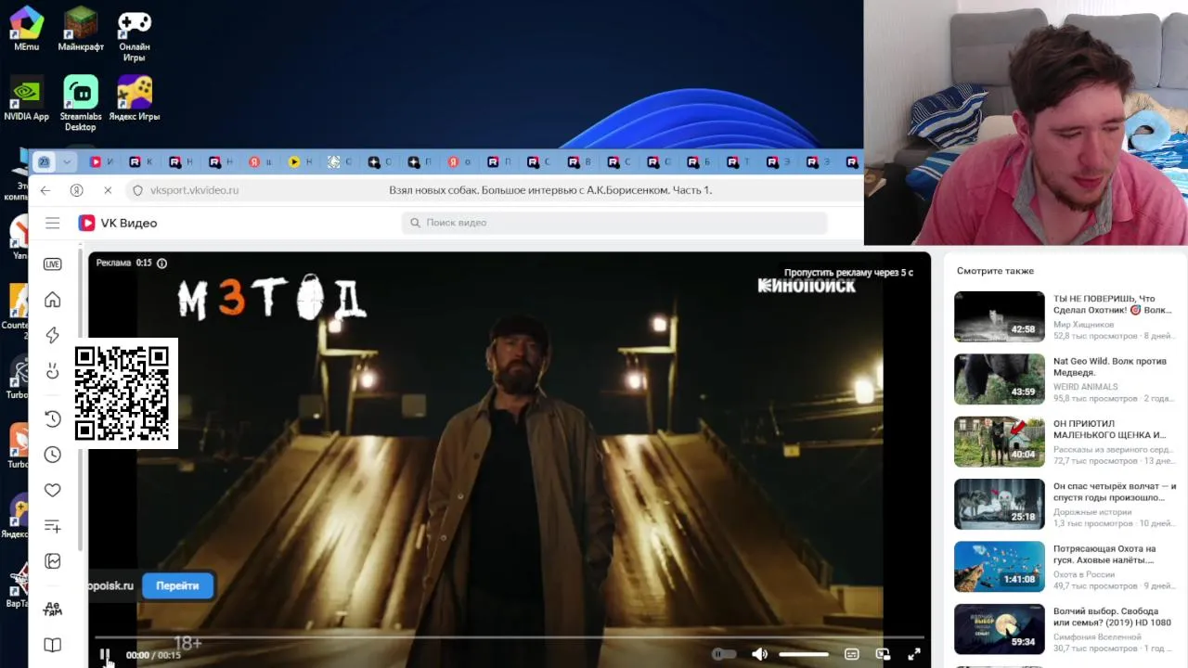The image size is (1188, 668).
Task: Open 'ОН ПРИЮТИЛ МАЛЕНЬКОГО ЩЕНКА' video title
Action: point(1109,429)
